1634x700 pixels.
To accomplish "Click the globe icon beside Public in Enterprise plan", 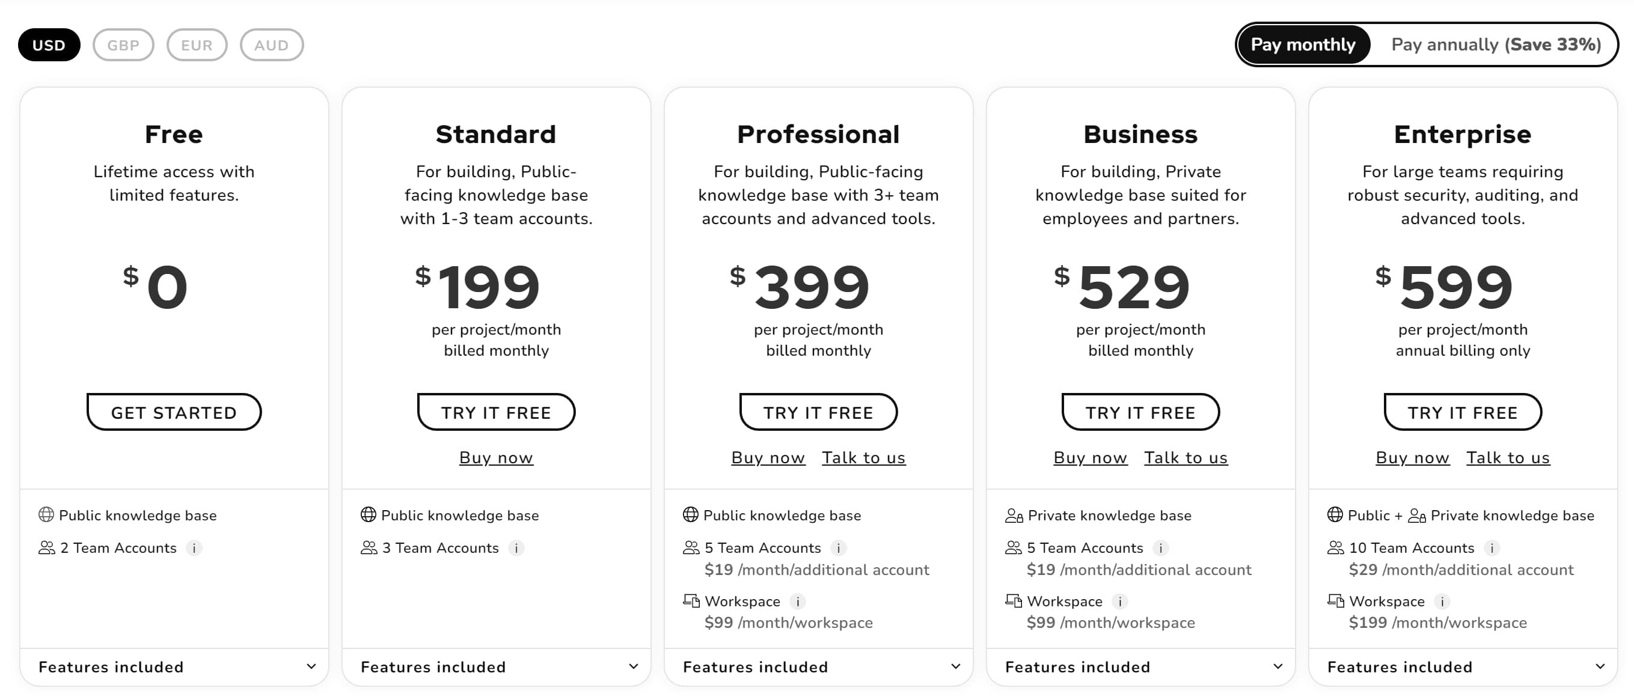I will pyautogui.click(x=1335, y=515).
